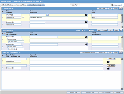Click the Delete button in Contact Log header

tap(116, 9)
